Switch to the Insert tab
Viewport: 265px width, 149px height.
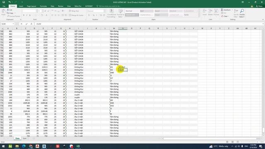click(x=21, y=6)
